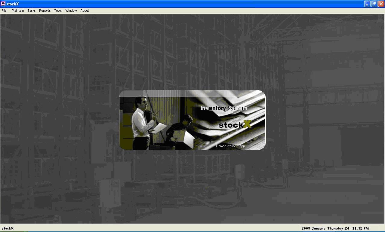Minimize the stockX window

[x=367, y=4]
